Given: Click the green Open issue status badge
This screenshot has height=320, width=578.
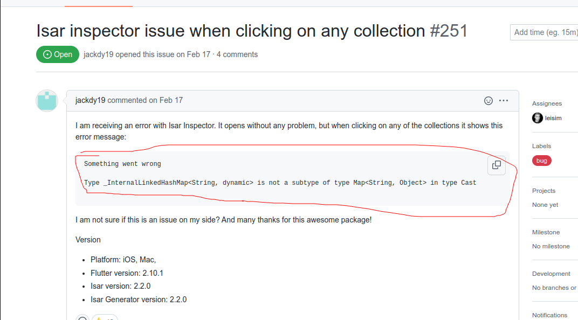Looking at the screenshot, I should 57,54.
